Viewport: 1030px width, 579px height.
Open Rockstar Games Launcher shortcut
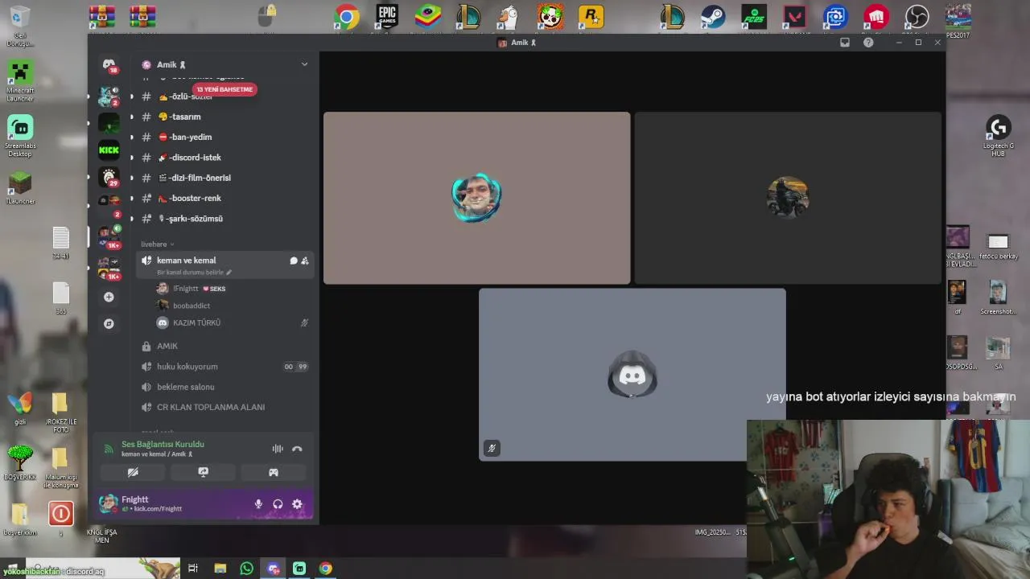[591, 17]
